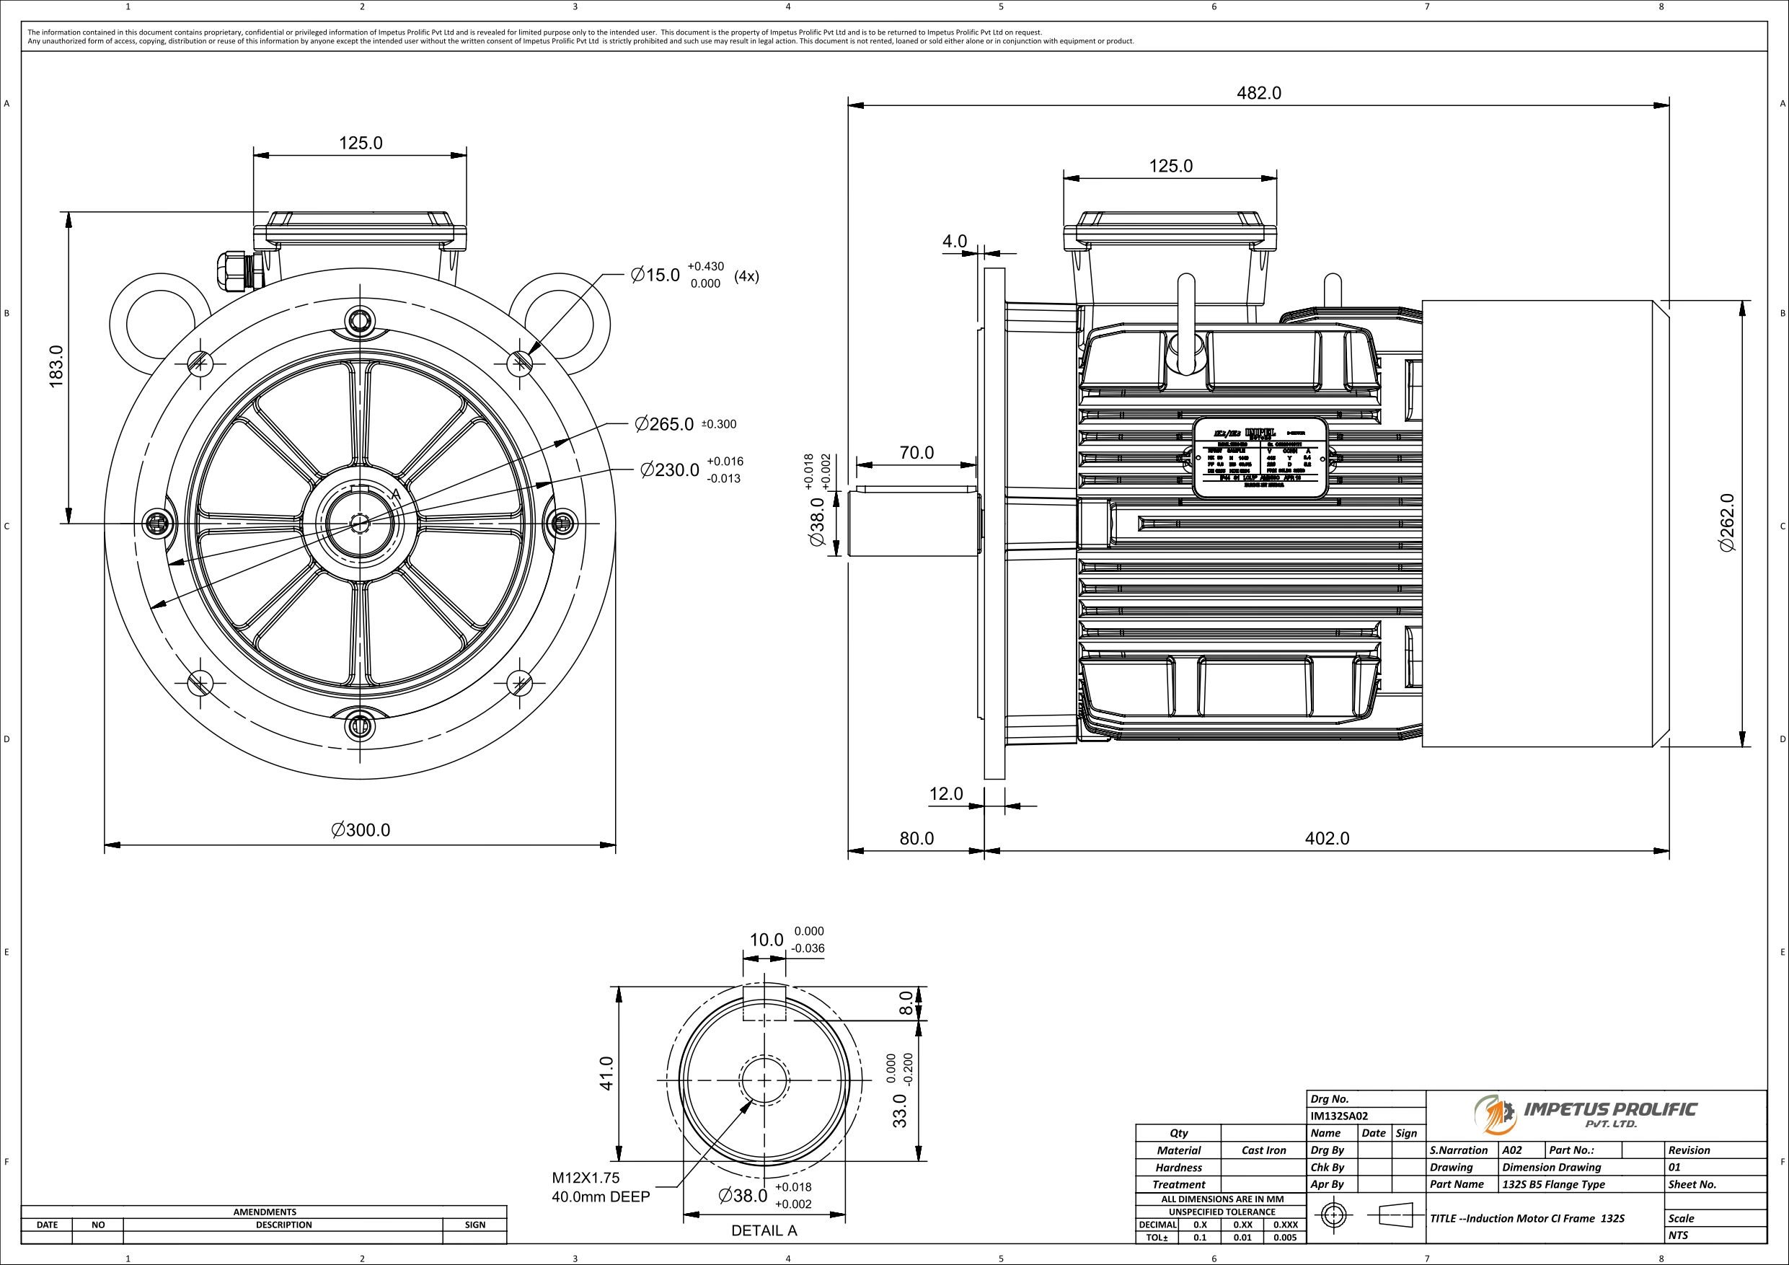Select the 41.0 dimension in Detail A
This screenshot has height=1265, width=1789.
pos(606,1072)
